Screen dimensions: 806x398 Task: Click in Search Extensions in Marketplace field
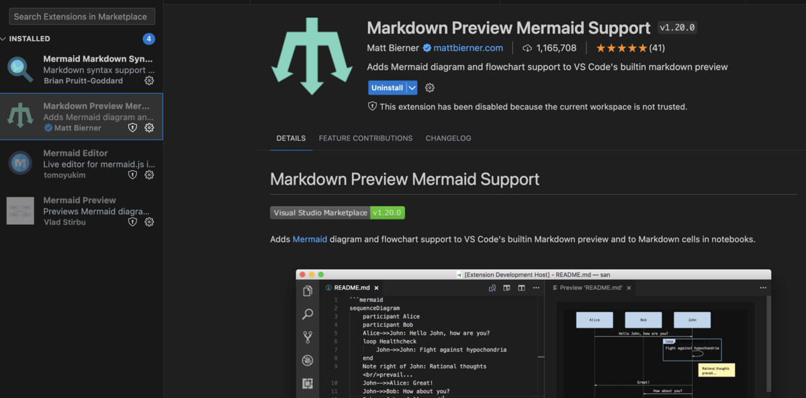pyautogui.click(x=82, y=16)
